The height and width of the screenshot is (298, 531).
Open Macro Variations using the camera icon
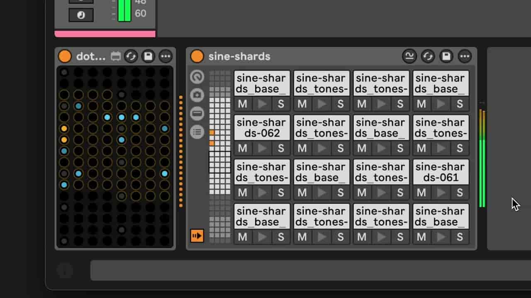[197, 95]
